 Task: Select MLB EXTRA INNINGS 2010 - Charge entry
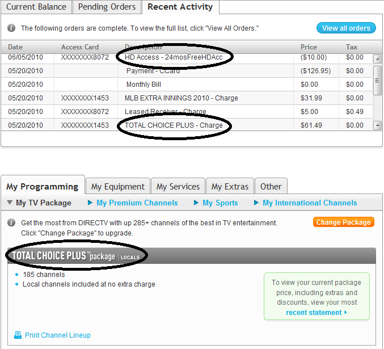tap(182, 98)
